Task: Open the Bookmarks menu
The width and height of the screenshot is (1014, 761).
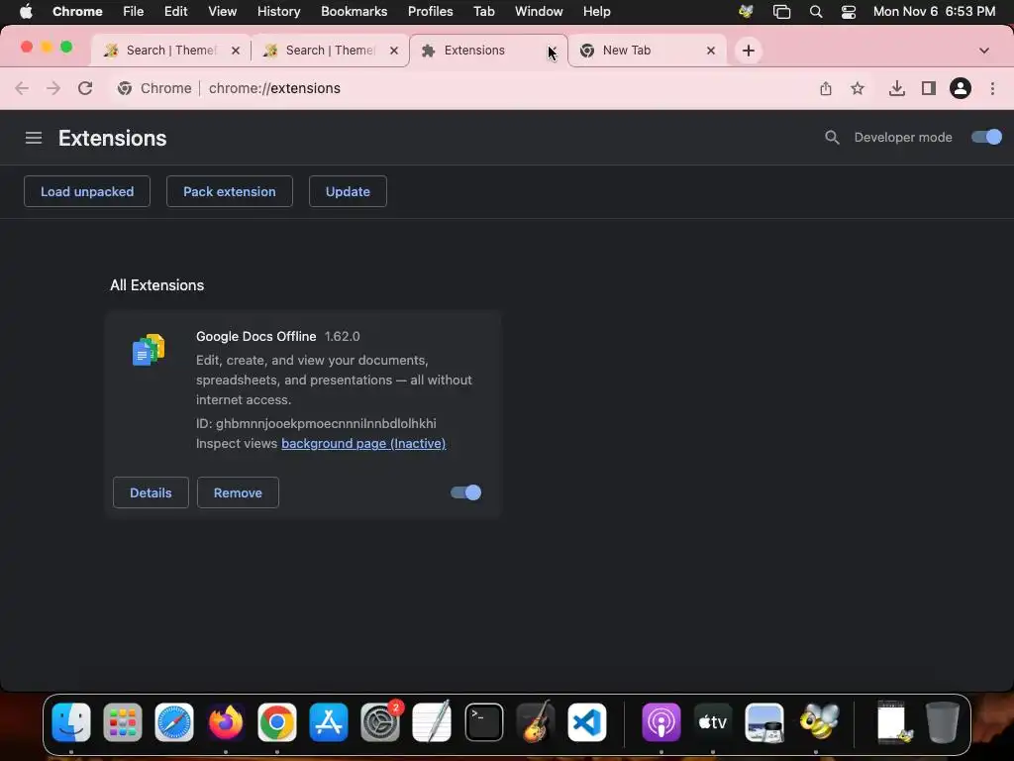Action: point(354,12)
